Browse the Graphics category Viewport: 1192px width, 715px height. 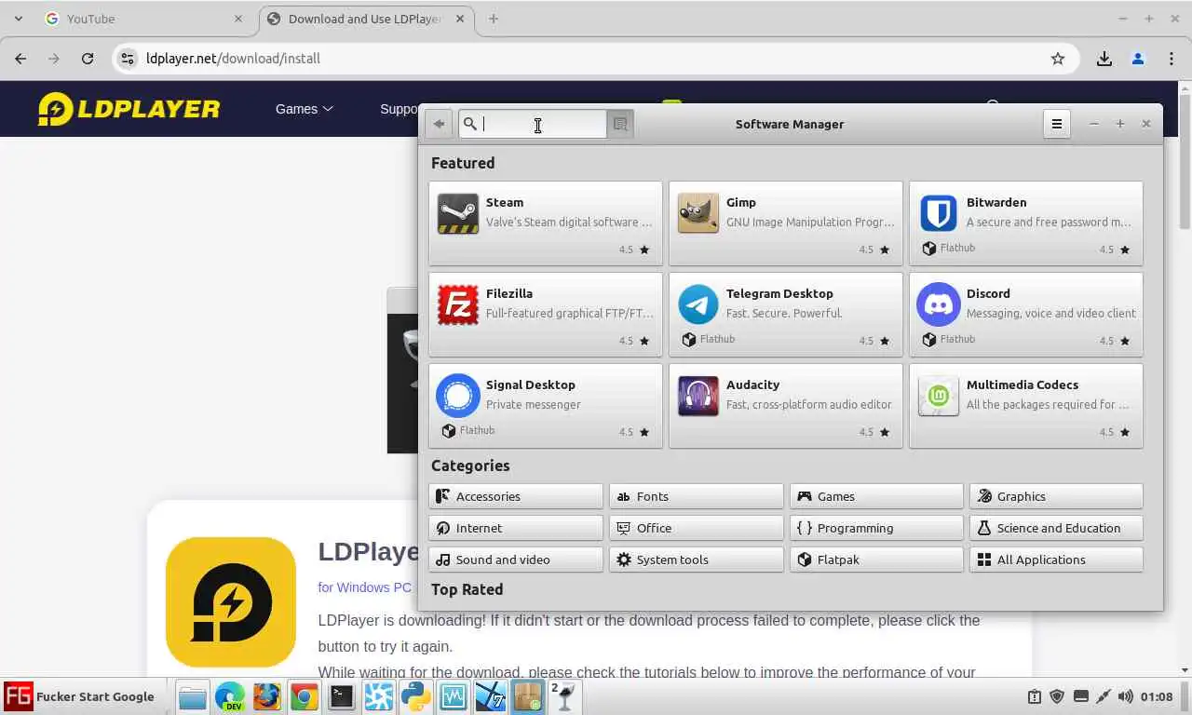tap(1056, 496)
